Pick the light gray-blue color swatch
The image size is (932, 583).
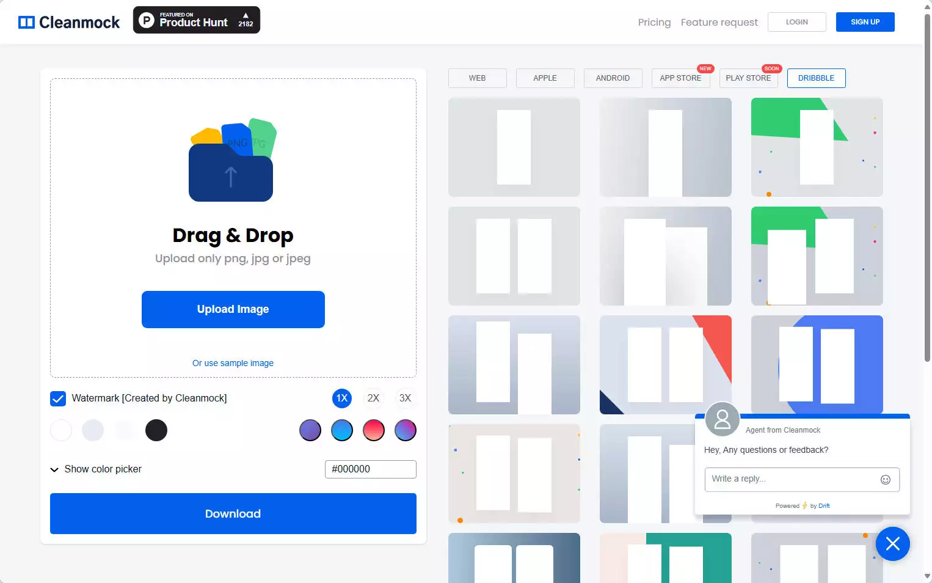[93, 430]
